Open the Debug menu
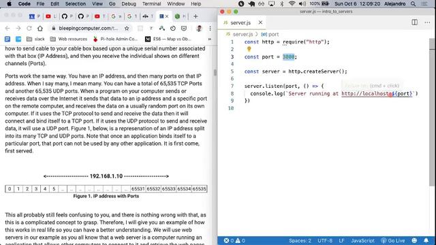436x245 pixels. pyautogui.click(x=129, y=3)
